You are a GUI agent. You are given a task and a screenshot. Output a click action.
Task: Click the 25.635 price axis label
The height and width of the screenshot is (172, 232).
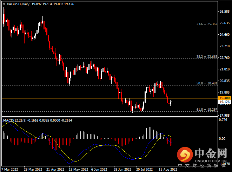[x=225, y=23]
